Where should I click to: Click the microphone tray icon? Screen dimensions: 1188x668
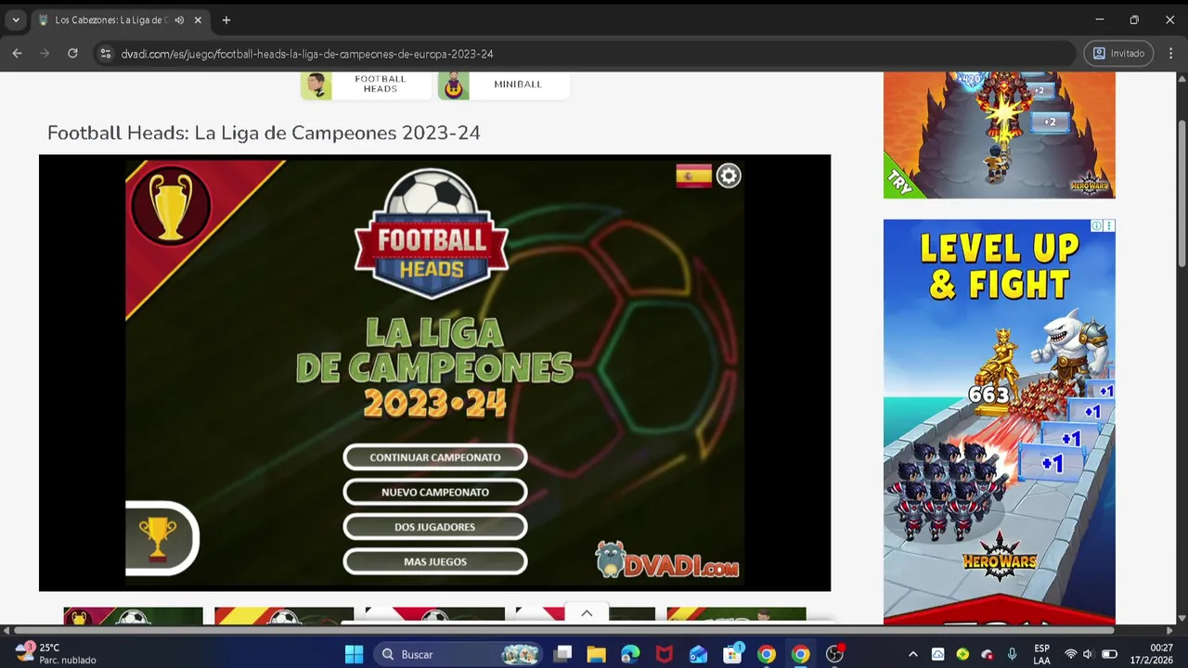click(1012, 654)
